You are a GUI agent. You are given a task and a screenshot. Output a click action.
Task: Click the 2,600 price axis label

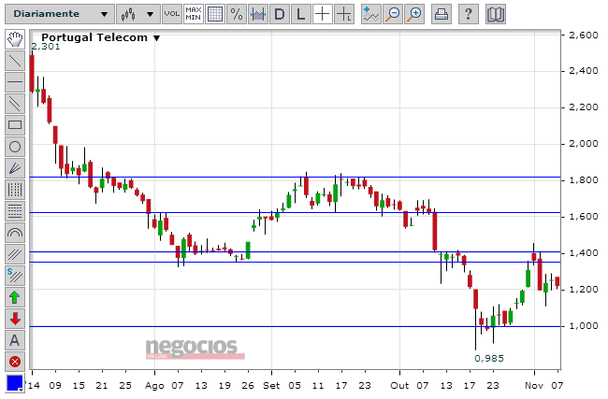[583, 36]
